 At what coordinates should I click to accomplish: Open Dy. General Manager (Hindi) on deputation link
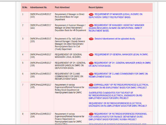click(120, 64)
